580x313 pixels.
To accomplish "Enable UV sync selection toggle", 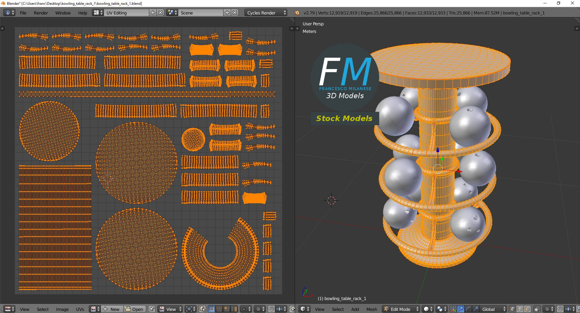I will click(x=202, y=309).
